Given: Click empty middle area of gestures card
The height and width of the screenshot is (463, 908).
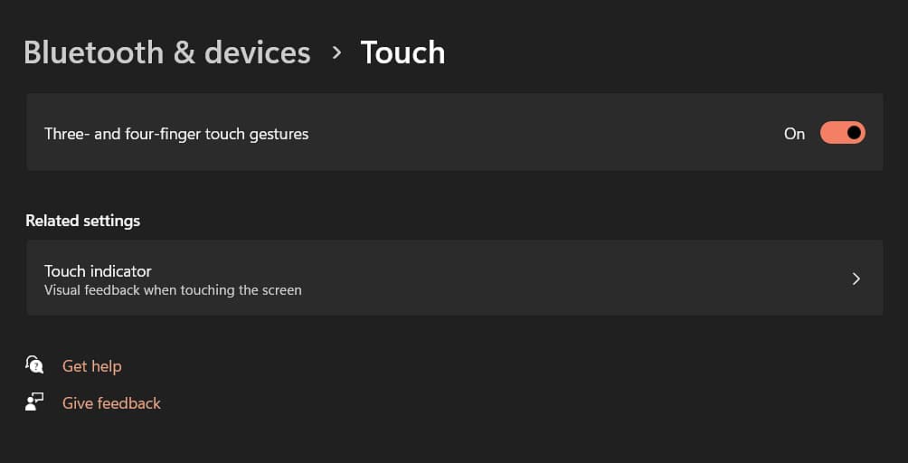Looking at the screenshot, I should (x=543, y=134).
